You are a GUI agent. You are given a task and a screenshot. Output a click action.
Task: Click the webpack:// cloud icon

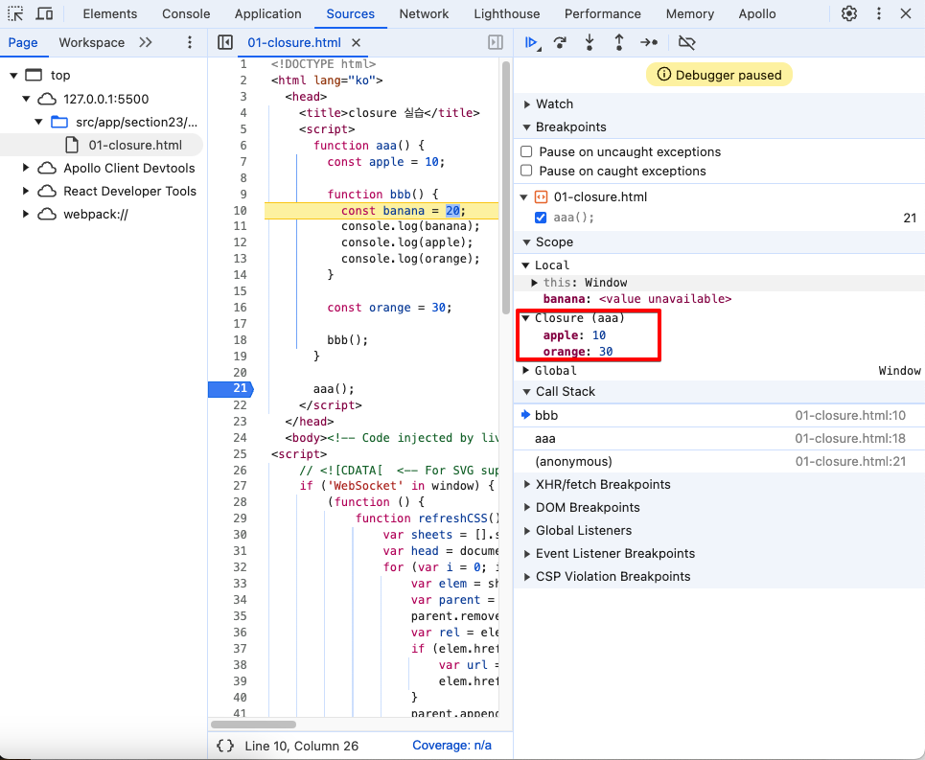pyautogui.click(x=47, y=214)
